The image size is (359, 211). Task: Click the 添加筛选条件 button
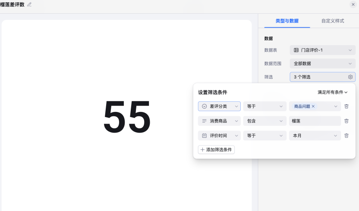[216, 150]
